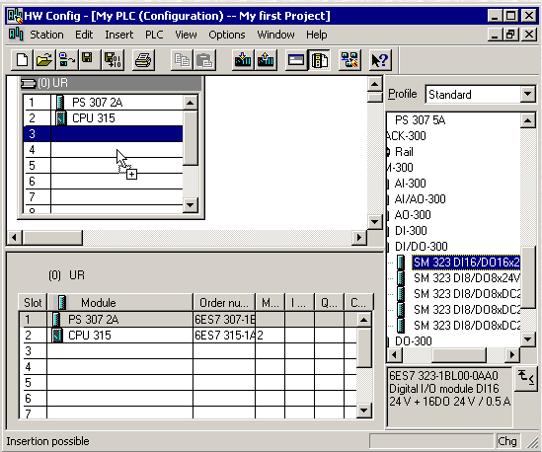The width and height of the screenshot is (542, 452).
Task: Open the Station menu
Action: point(46,35)
